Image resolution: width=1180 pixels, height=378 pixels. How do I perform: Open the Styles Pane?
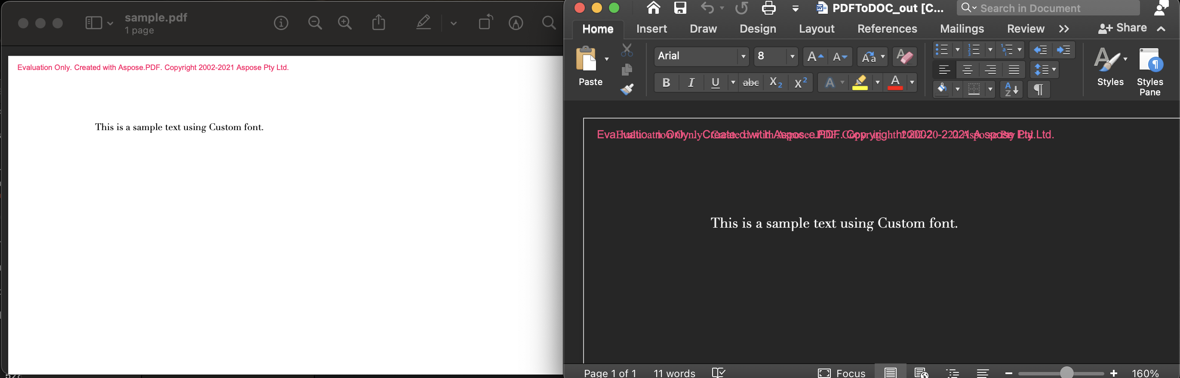(x=1149, y=71)
